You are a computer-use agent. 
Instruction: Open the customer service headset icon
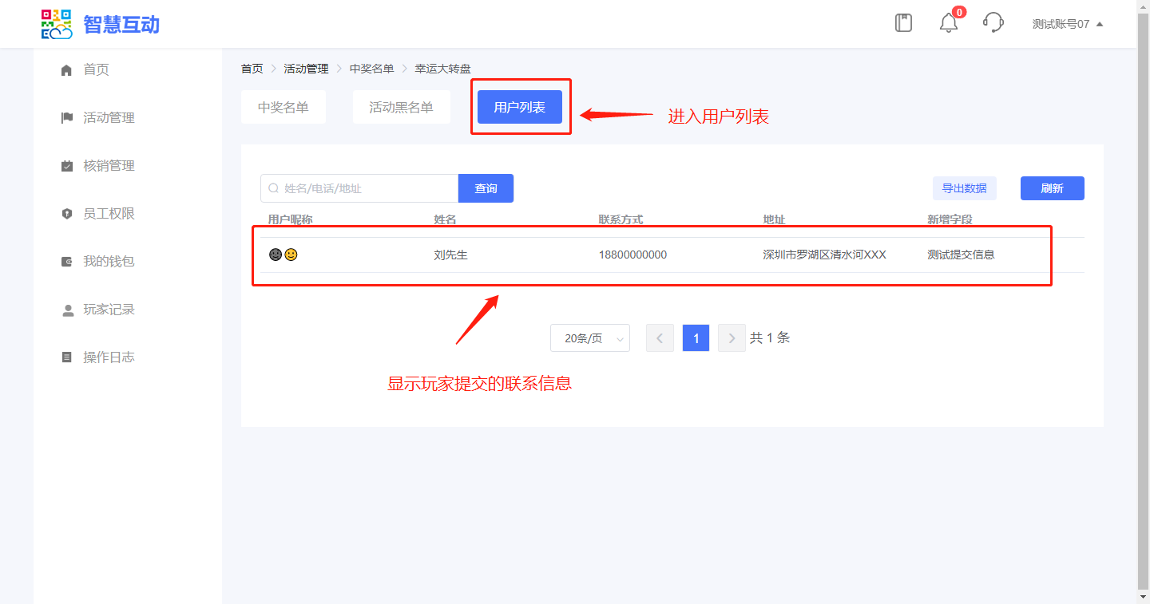point(993,22)
